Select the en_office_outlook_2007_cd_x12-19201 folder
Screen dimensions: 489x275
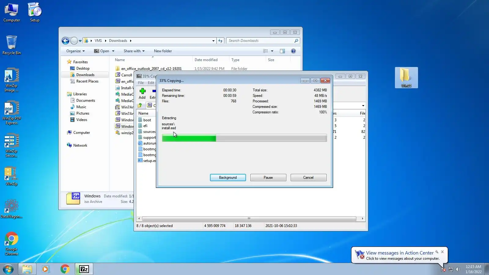coord(151,69)
